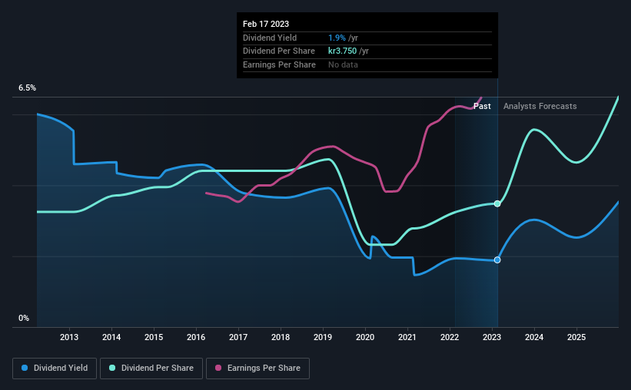
Task: Click the 1.9% dividend yield value
Action: tap(337, 38)
